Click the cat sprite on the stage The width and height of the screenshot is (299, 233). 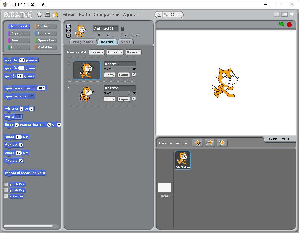pos(226,83)
